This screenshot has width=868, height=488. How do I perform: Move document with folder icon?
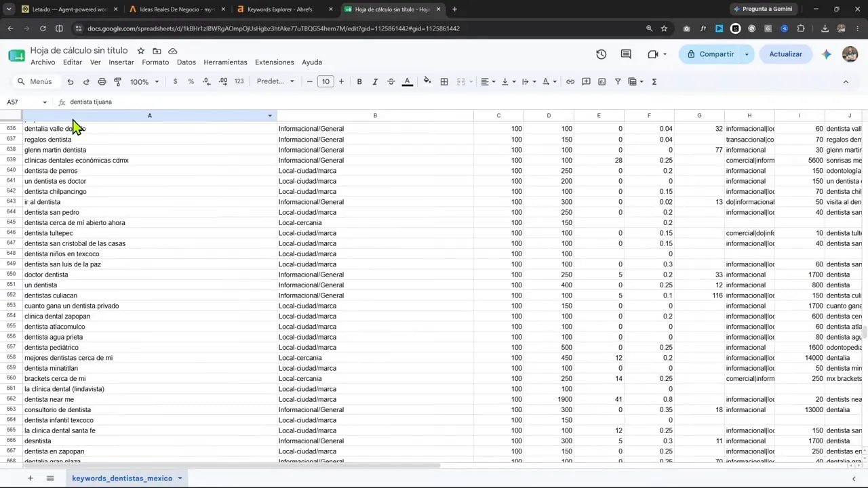[157, 51]
